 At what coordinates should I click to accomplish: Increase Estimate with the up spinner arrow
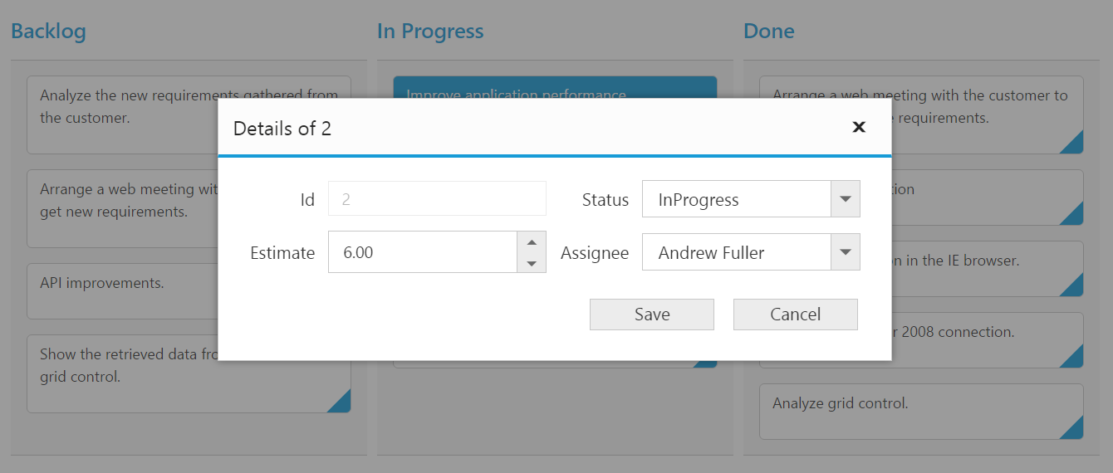[x=532, y=242]
